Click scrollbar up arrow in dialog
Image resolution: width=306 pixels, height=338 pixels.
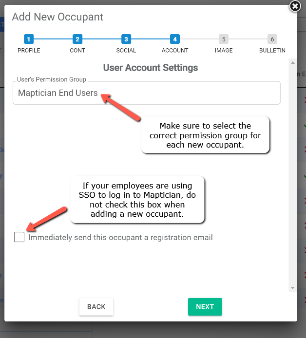click(x=293, y=63)
